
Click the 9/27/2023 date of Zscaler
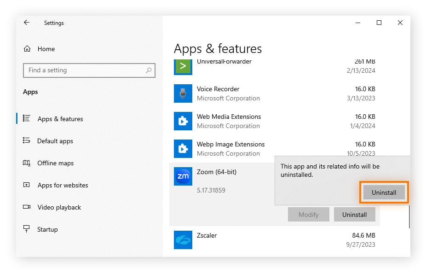pos(361,245)
